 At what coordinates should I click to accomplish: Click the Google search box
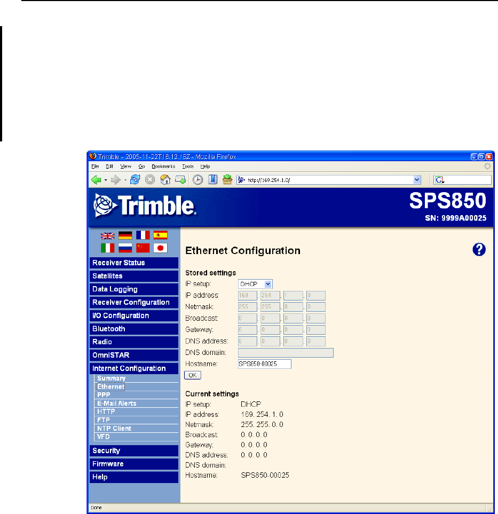pyautogui.click(x=462, y=180)
